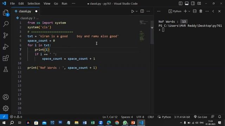Change encoding via UTF-8

[x=140, y=117]
